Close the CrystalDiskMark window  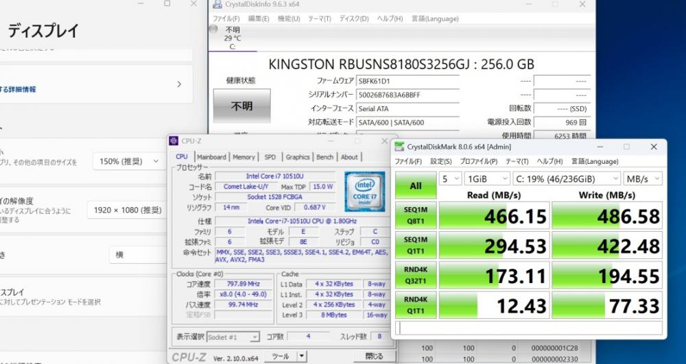click(x=654, y=147)
